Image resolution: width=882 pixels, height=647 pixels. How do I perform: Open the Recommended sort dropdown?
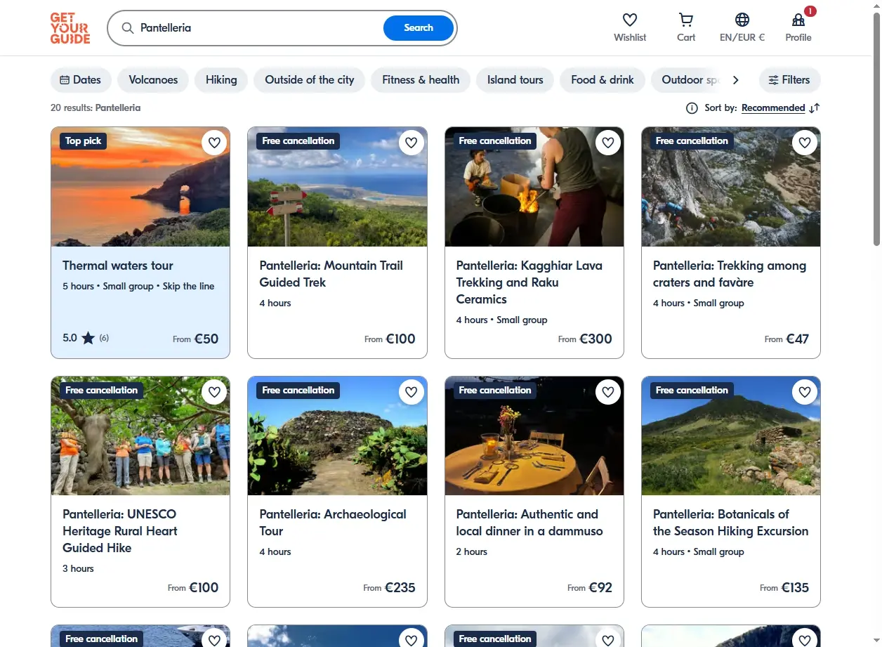pyautogui.click(x=773, y=108)
